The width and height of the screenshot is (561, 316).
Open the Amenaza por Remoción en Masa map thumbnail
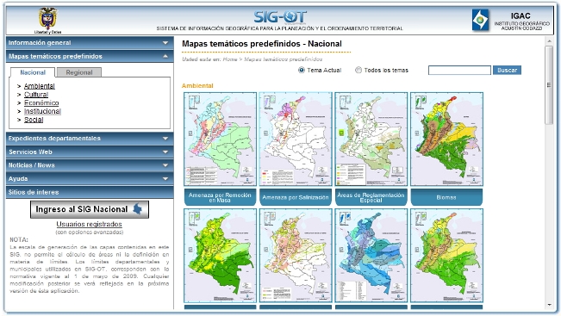[220, 139]
